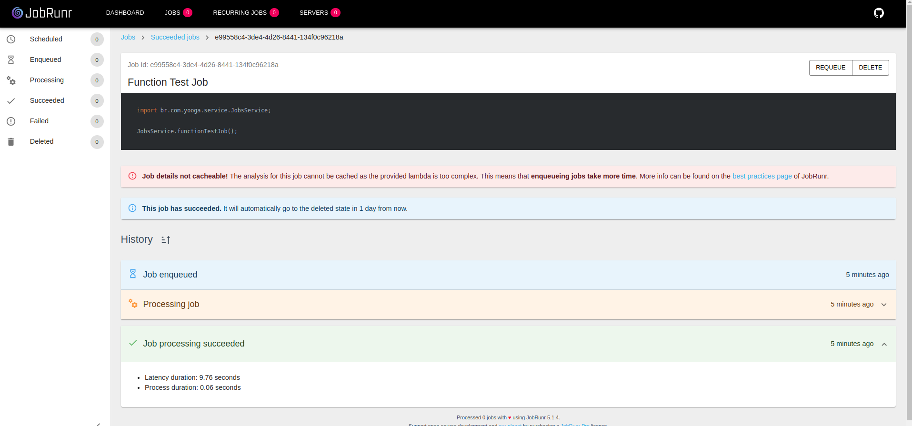Viewport: 912px width, 426px height.
Task: Click Latency duration: 9.76 seconds
Action: point(192,377)
